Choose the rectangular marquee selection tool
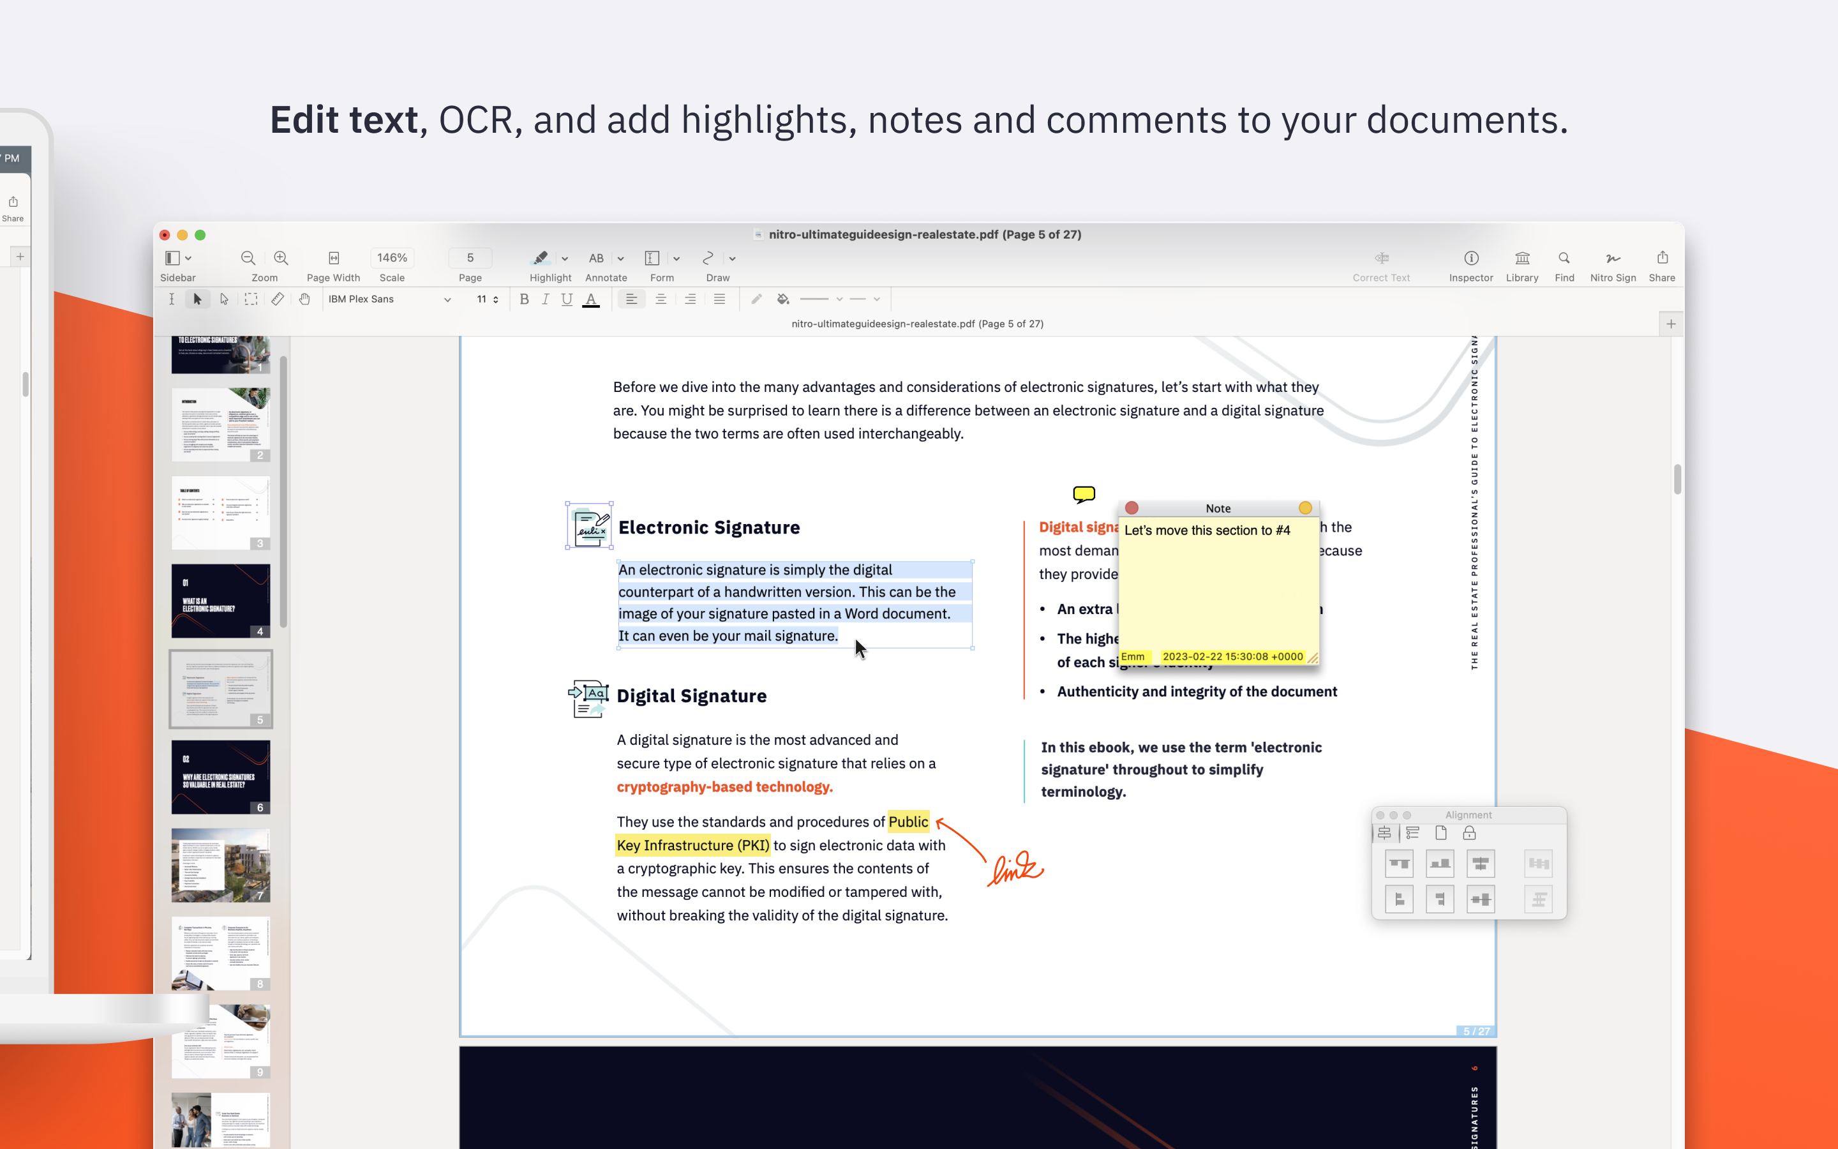 pos(251,299)
